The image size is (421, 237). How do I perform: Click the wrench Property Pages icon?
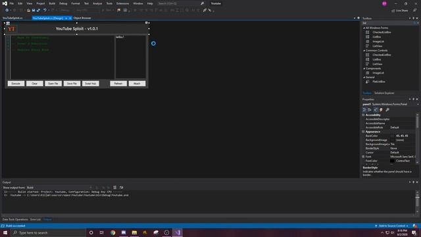(x=387, y=110)
